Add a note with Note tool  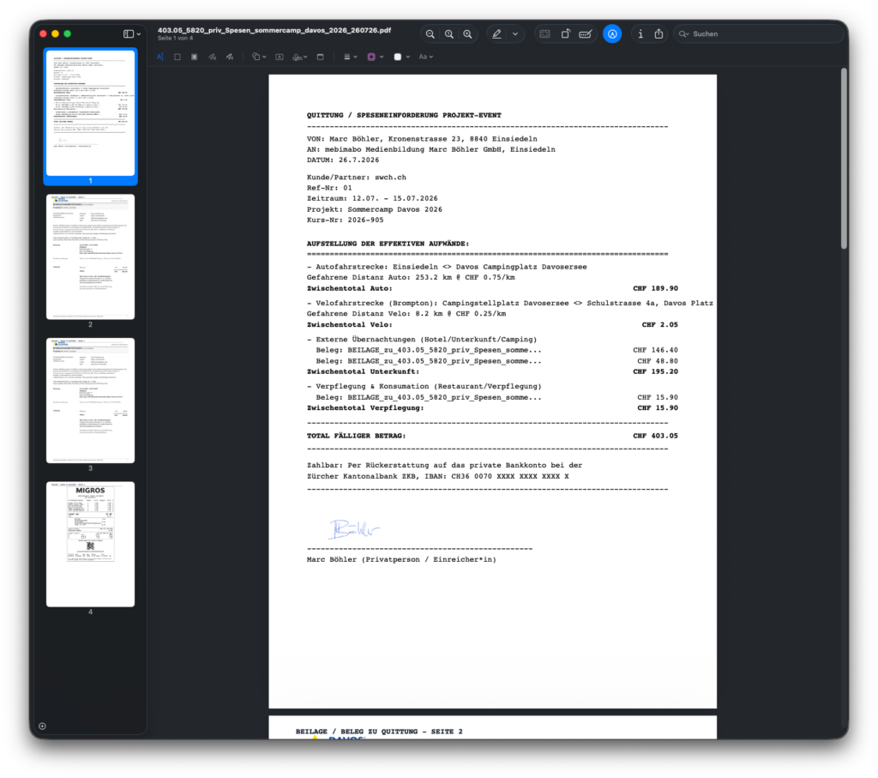pos(321,57)
